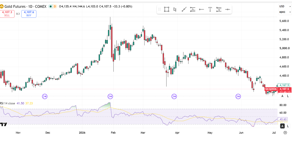292x148 pixels.
Task: Click the Gold Futures symbol title
Action: [26, 7]
